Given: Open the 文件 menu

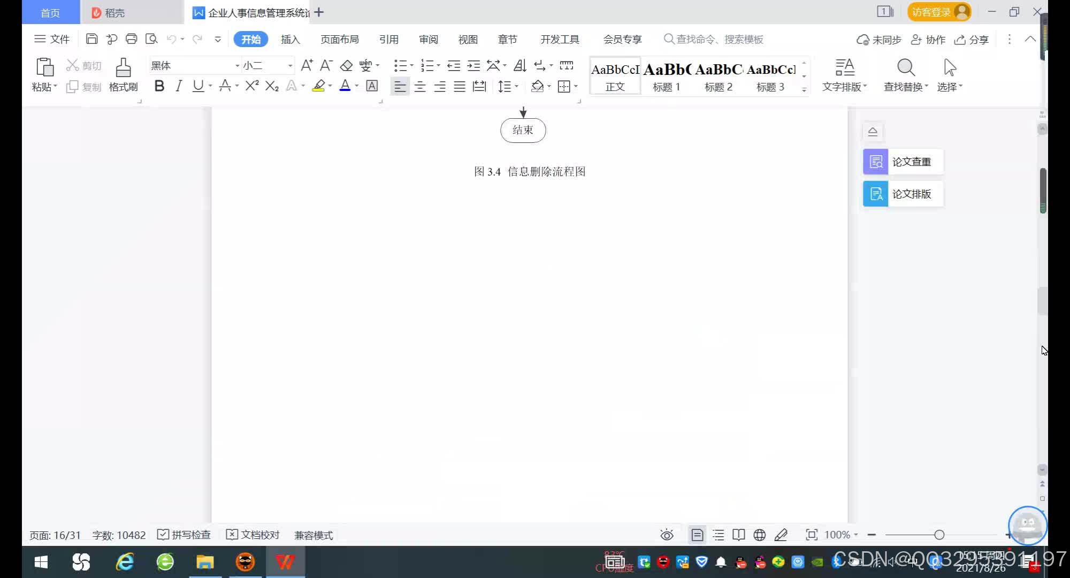Looking at the screenshot, I should pos(52,39).
